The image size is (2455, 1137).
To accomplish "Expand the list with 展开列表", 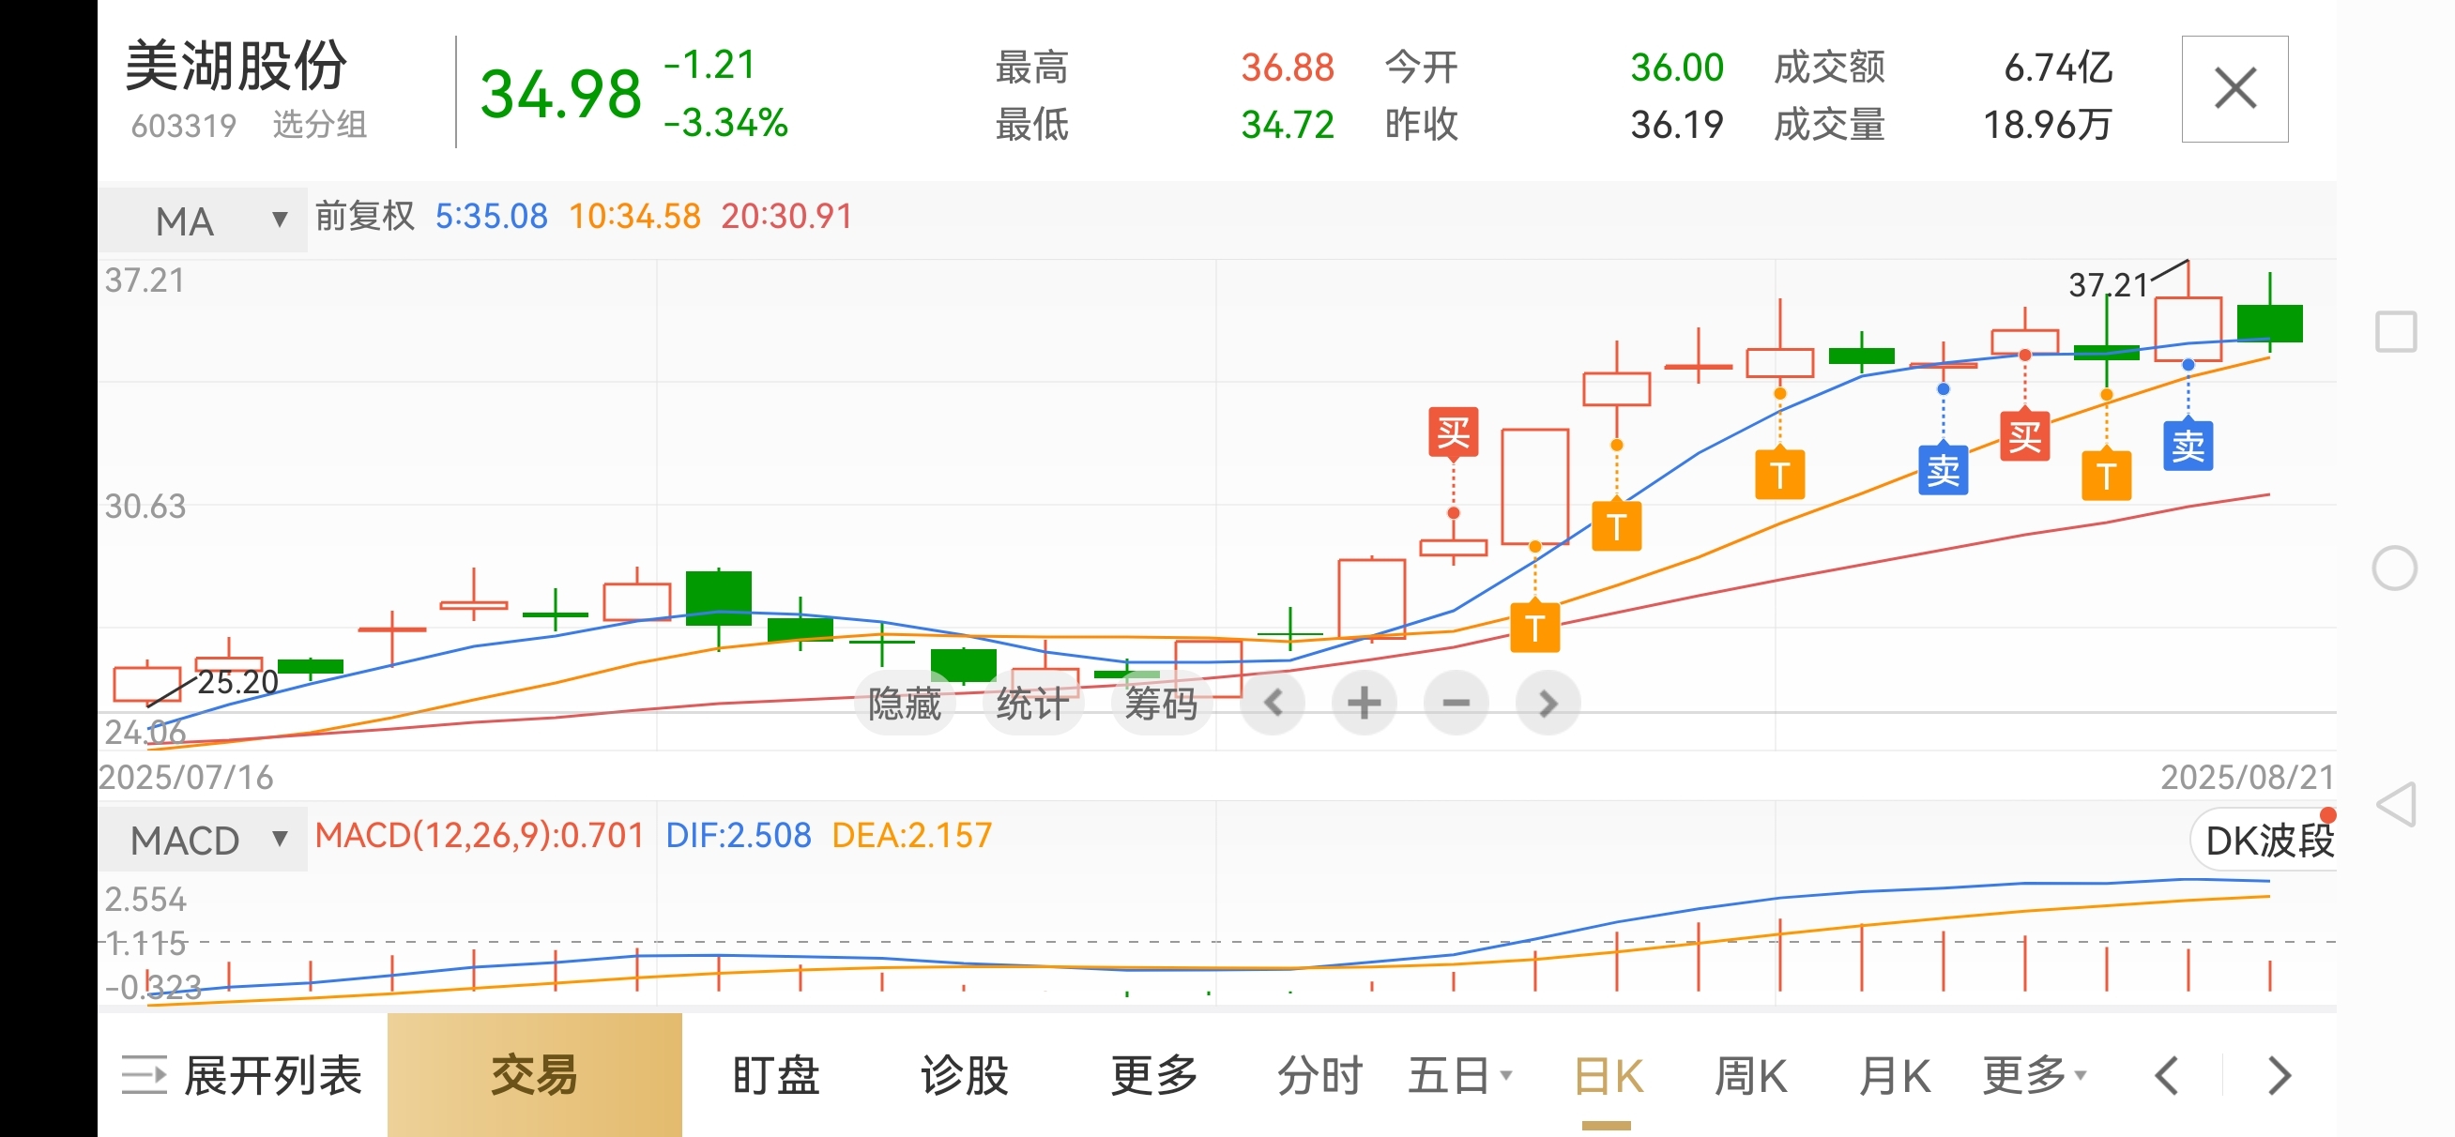I will click(x=242, y=1076).
